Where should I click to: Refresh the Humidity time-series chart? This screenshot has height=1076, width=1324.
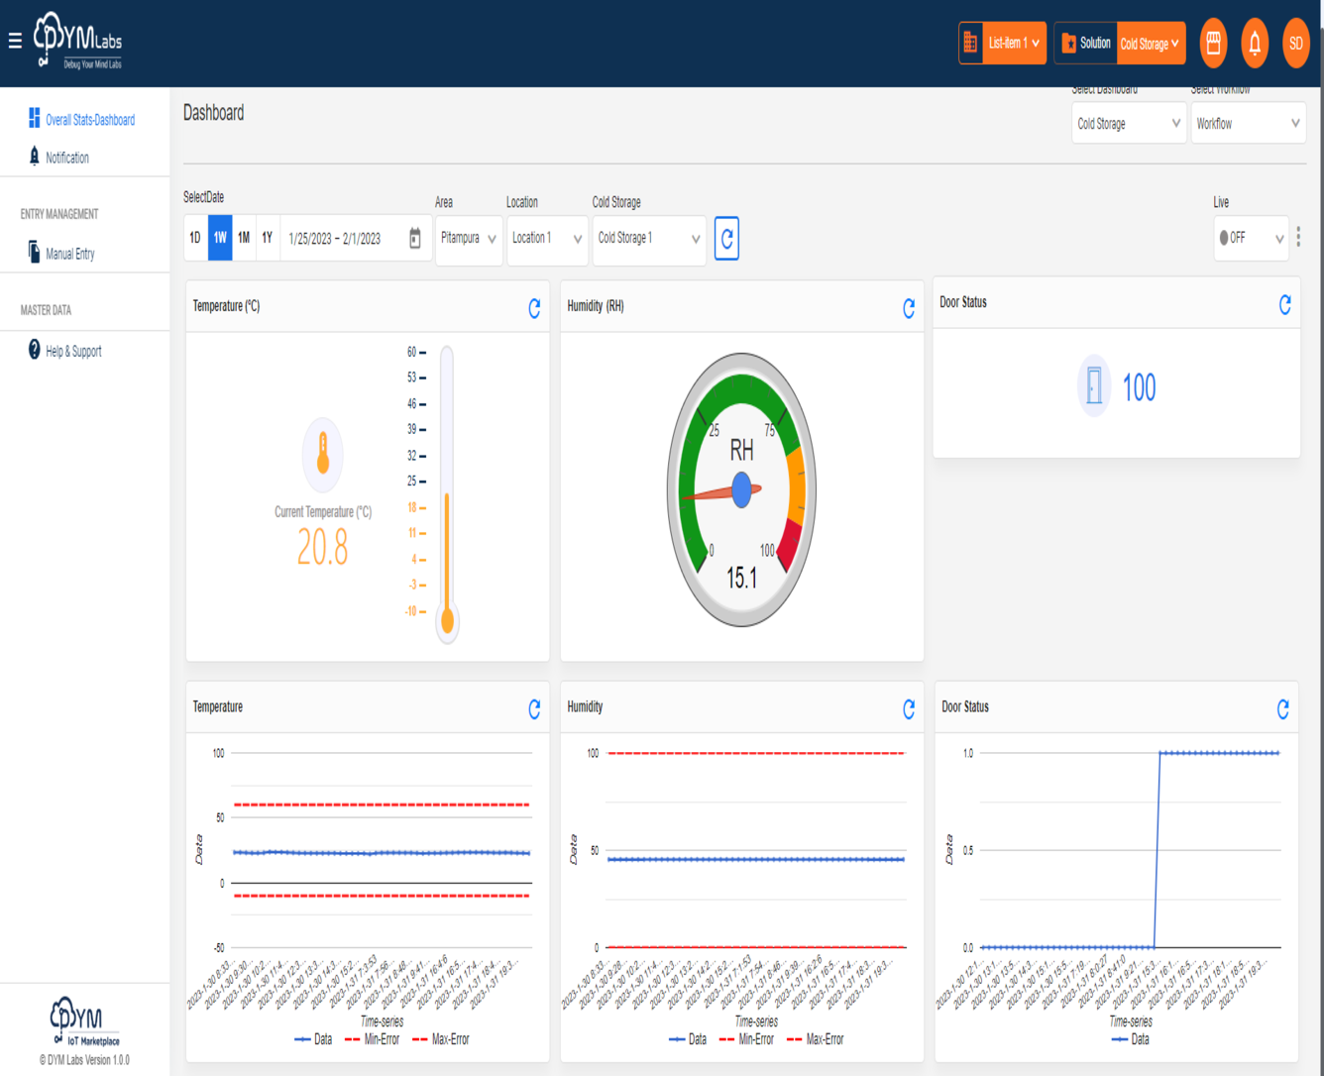point(909,708)
